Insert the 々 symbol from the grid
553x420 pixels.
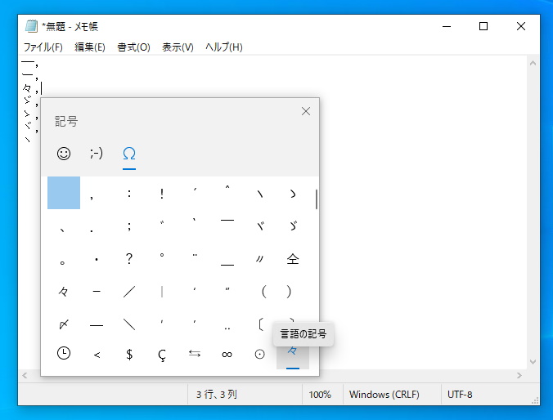tap(64, 291)
